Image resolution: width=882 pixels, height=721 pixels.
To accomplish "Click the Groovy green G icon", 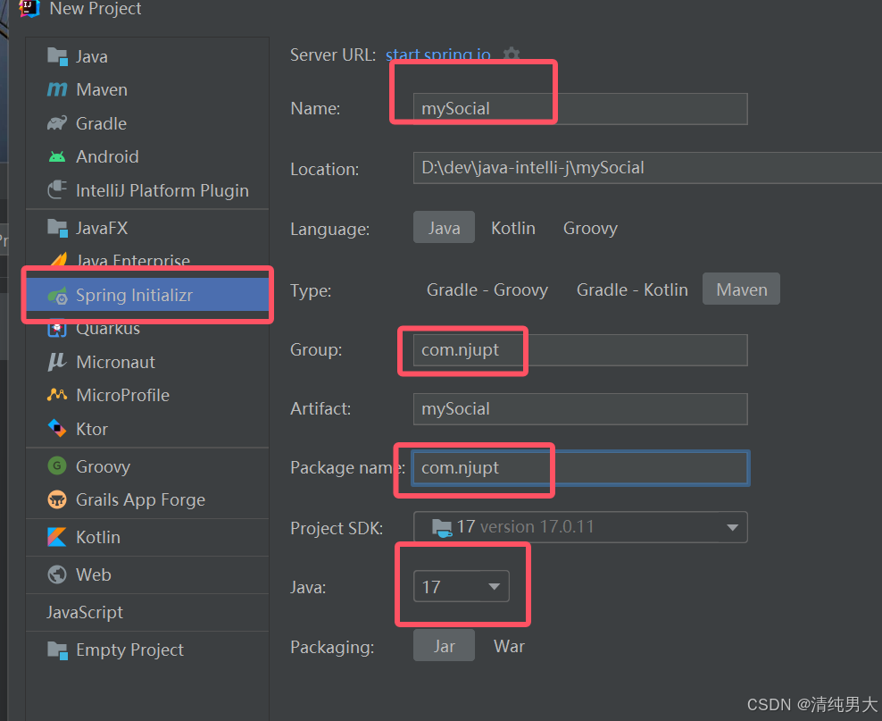I will click(57, 466).
